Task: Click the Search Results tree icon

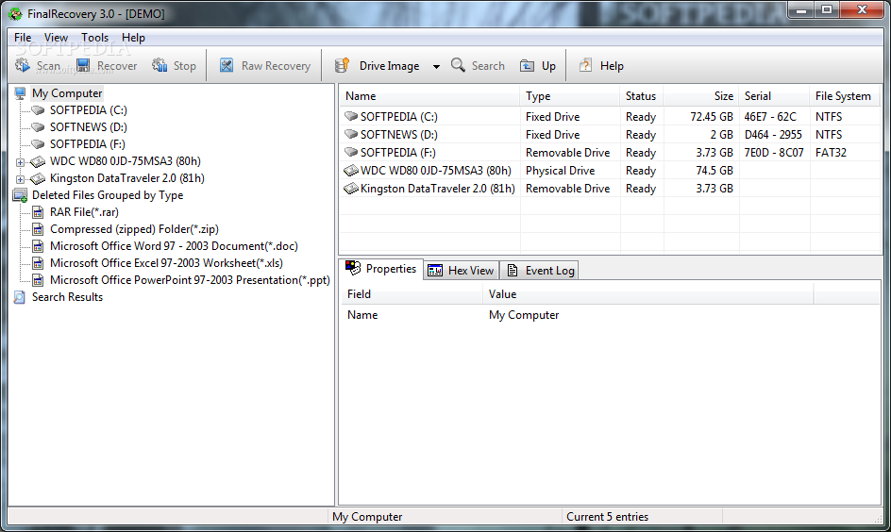Action: coord(19,297)
